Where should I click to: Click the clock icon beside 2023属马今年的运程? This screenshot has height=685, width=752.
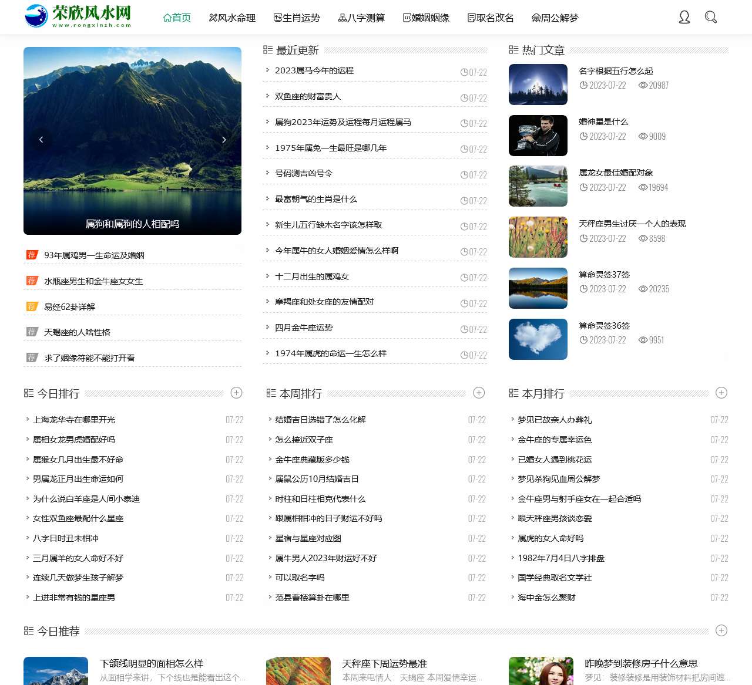[464, 73]
